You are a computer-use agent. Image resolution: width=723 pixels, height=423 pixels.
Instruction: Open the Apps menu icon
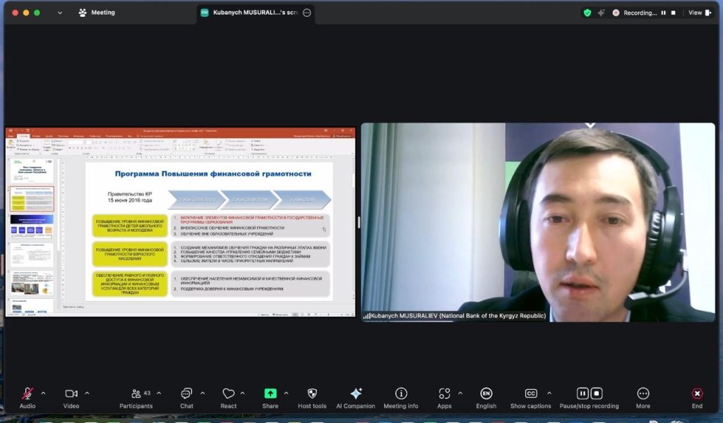tap(444, 394)
